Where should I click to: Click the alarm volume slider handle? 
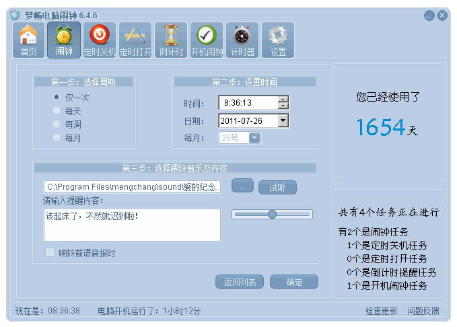click(x=272, y=214)
